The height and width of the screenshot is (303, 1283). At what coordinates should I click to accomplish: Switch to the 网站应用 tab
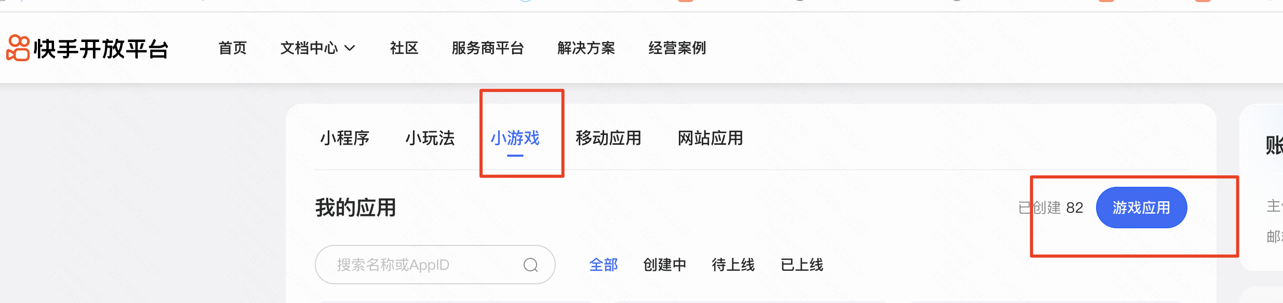(710, 138)
